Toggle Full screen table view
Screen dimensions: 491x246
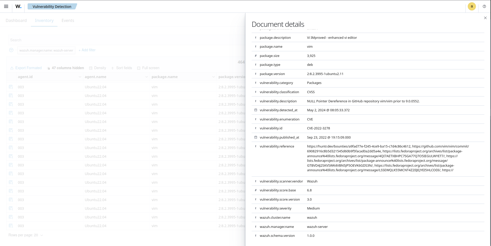click(148, 68)
